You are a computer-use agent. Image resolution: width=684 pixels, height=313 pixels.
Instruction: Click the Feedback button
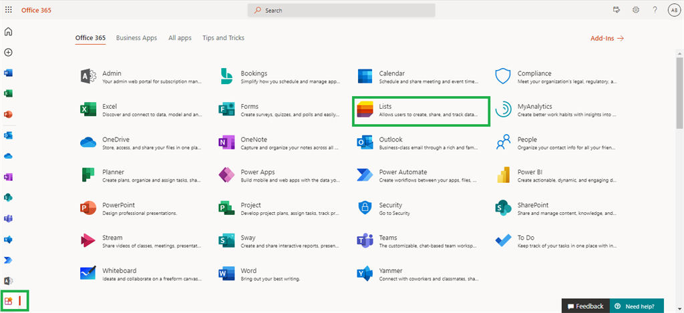click(585, 306)
